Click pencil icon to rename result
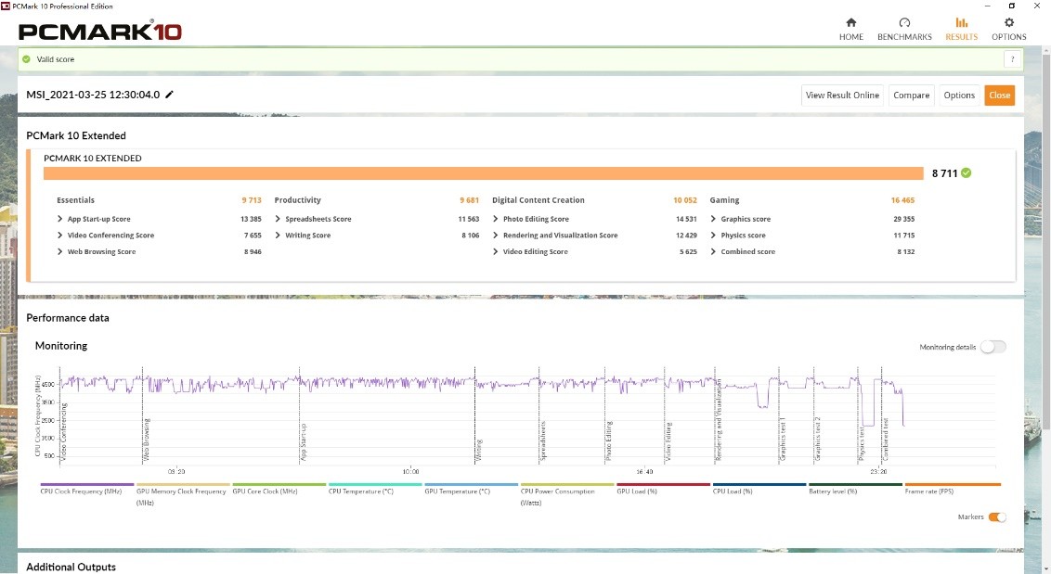Screen dimensions: 1051x574 click(x=170, y=95)
